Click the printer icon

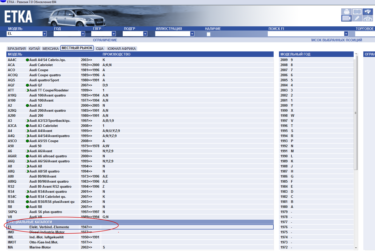click(x=346, y=12)
